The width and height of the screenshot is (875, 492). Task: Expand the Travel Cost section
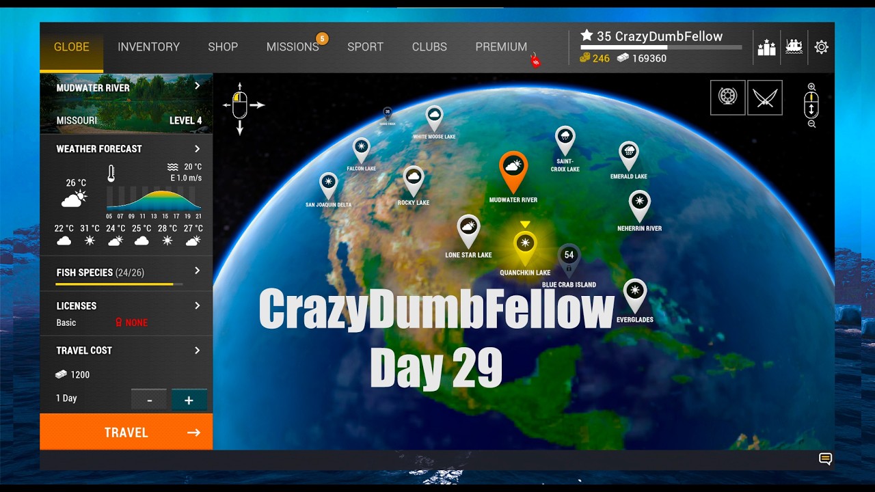(197, 351)
